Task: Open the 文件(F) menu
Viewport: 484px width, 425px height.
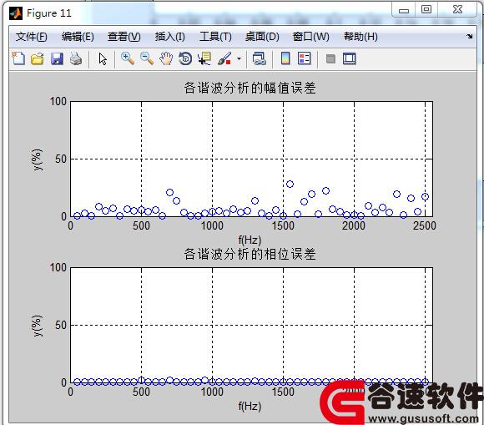Action: click(31, 37)
